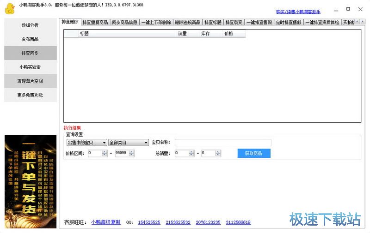
Task: Click the 小鸭超级复制 customer service link
Action: coord(105,222)
